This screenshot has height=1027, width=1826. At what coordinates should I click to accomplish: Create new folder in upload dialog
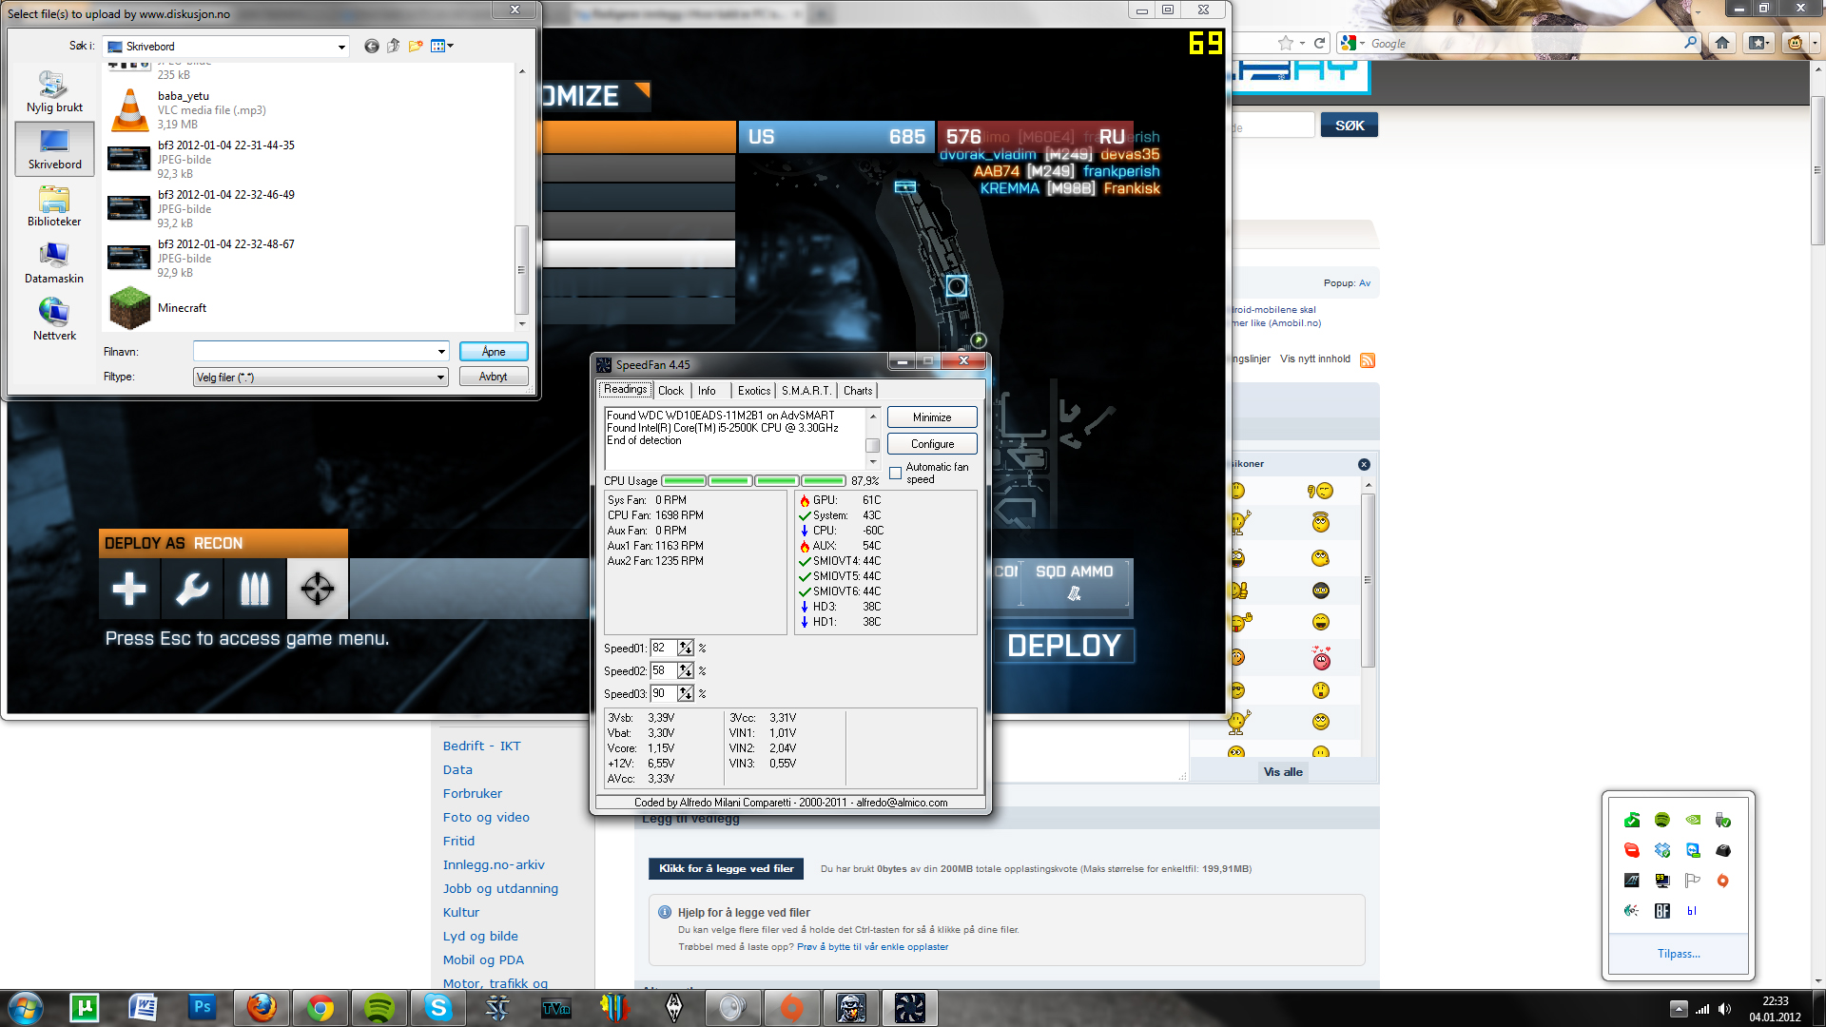pos(416,46)
